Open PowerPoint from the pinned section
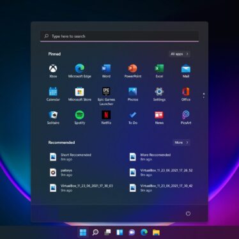 pyautogui.click(x=133, y=71)
